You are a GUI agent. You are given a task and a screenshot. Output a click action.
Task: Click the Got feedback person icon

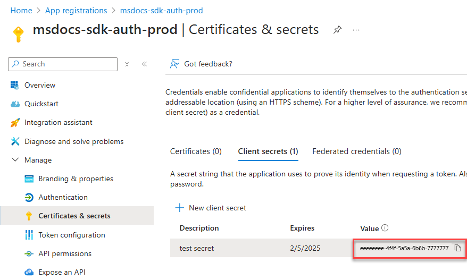(x=174, y=64)
